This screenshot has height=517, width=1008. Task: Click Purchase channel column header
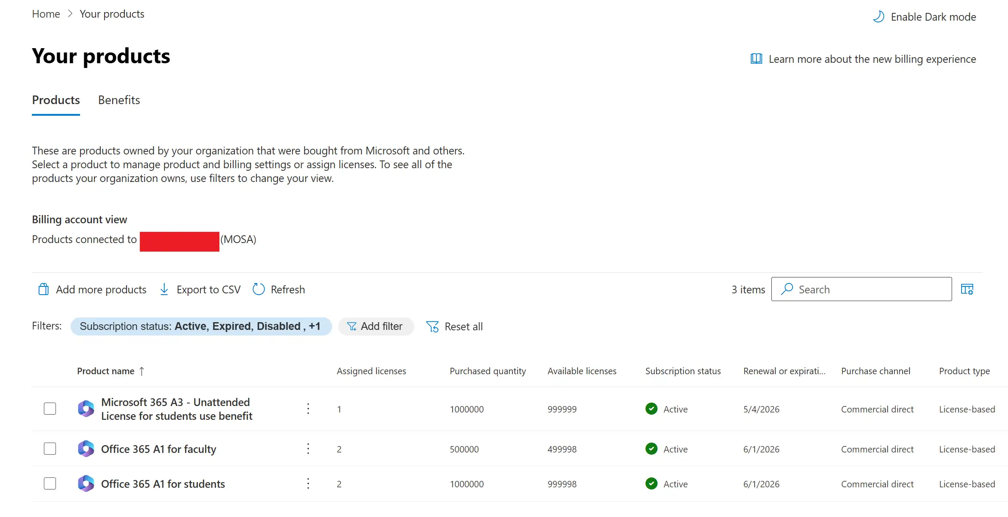tap(875, 371)
